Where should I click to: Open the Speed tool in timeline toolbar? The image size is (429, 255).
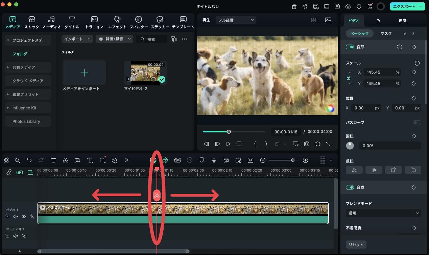pyautogui.click(x=114, y=160)
